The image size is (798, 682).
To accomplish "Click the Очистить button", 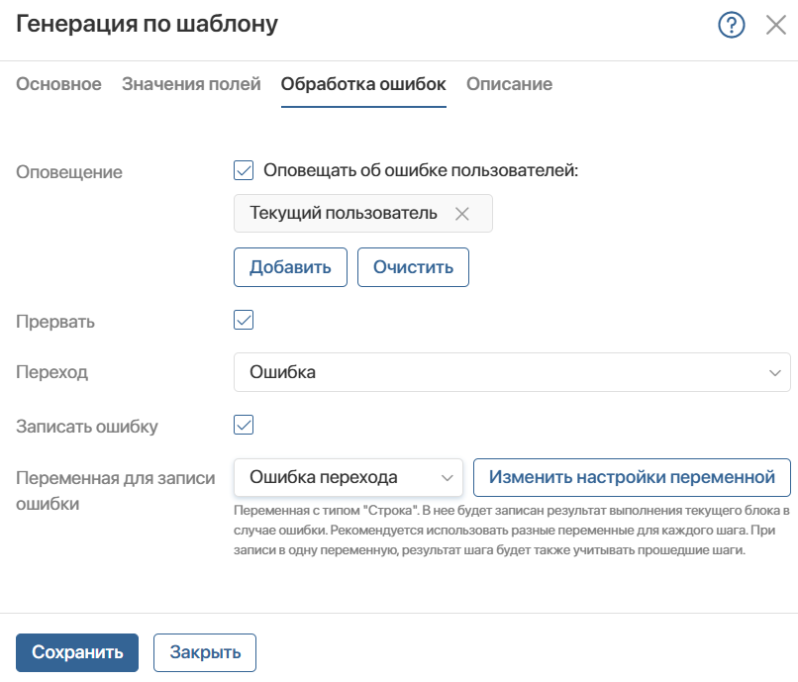I will 413,267.
